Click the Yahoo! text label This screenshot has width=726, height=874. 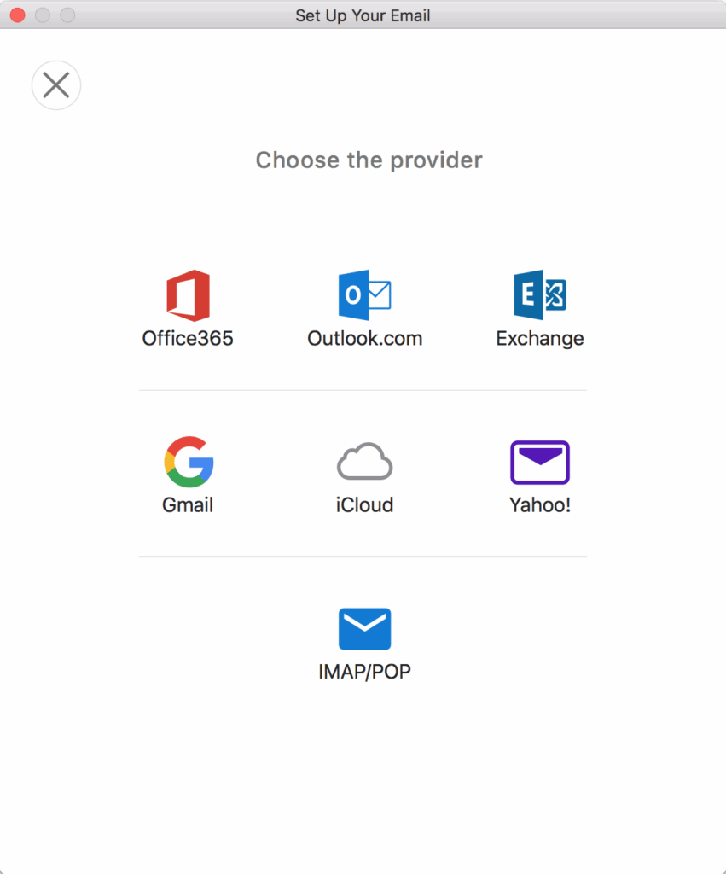coord(539,504)
